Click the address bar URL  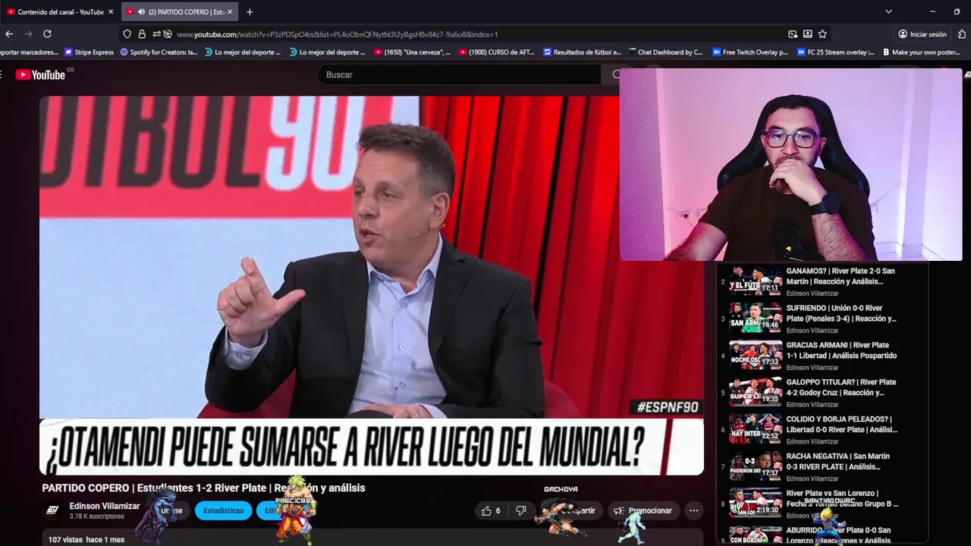[x=337, y=34]
